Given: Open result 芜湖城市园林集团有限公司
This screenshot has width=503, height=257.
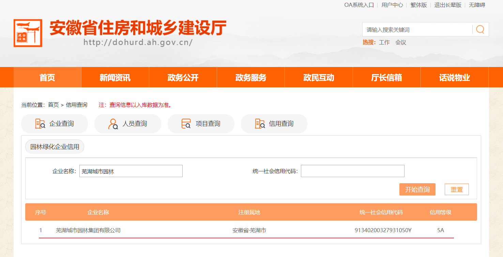Looking at the screenshot, I should point(88,230).
